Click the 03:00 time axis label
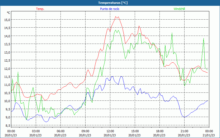The image size is (220, 138). (36, 131)
